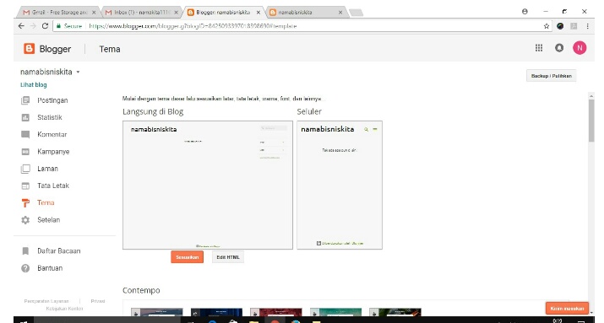Image resolution: width=604 pixels, height=323 pixels.
Task: Click the Blogger logo icon
Action: [x=30, y=48]
